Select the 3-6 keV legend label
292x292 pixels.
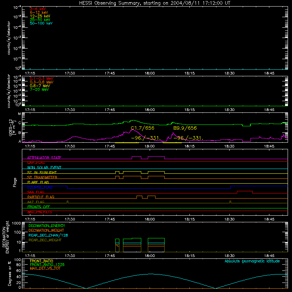coord(38,9)
